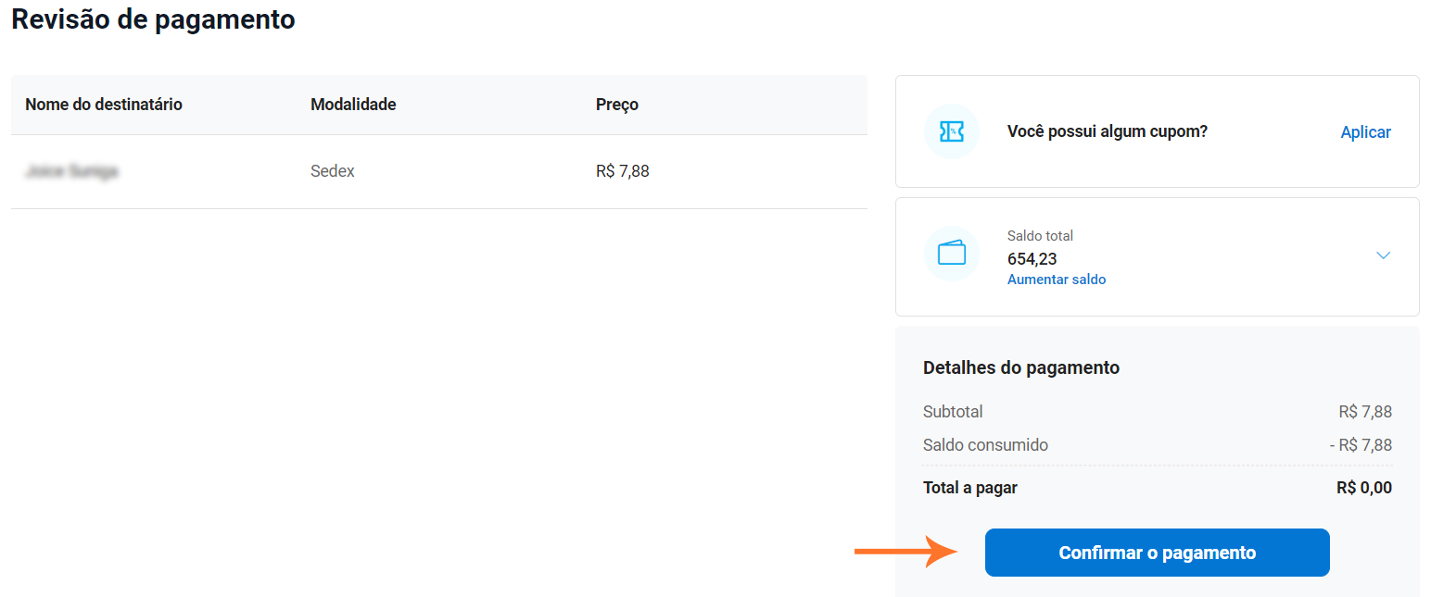Expand the Saldo total chevron

click(1383, 255)
